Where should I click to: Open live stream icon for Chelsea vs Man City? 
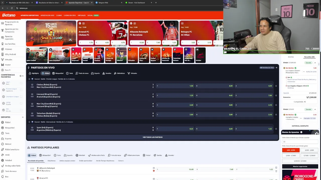pyautogui.click(x=32, y=84)
